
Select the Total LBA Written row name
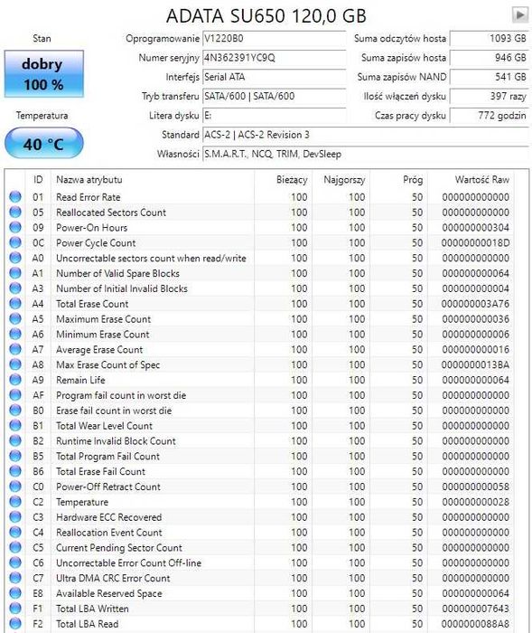pos(92,609)
